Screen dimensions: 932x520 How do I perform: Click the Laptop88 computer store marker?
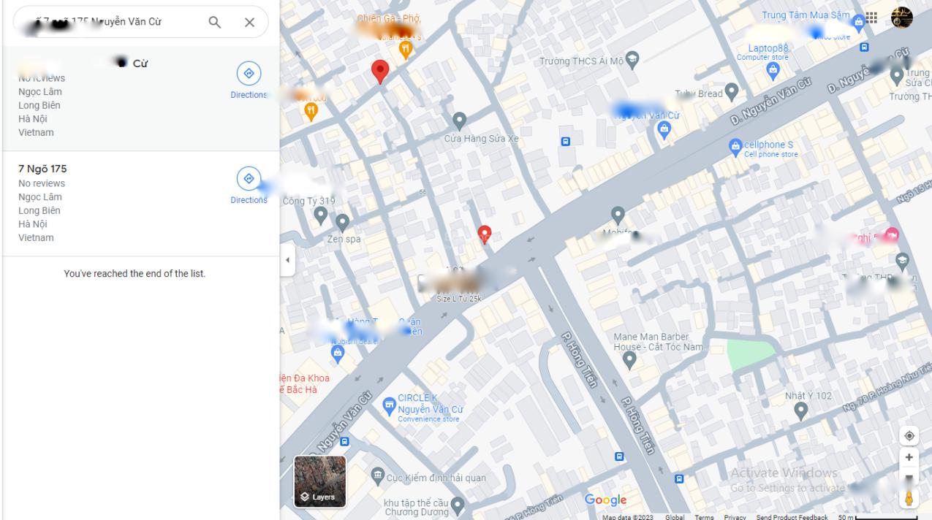point(773,70)
